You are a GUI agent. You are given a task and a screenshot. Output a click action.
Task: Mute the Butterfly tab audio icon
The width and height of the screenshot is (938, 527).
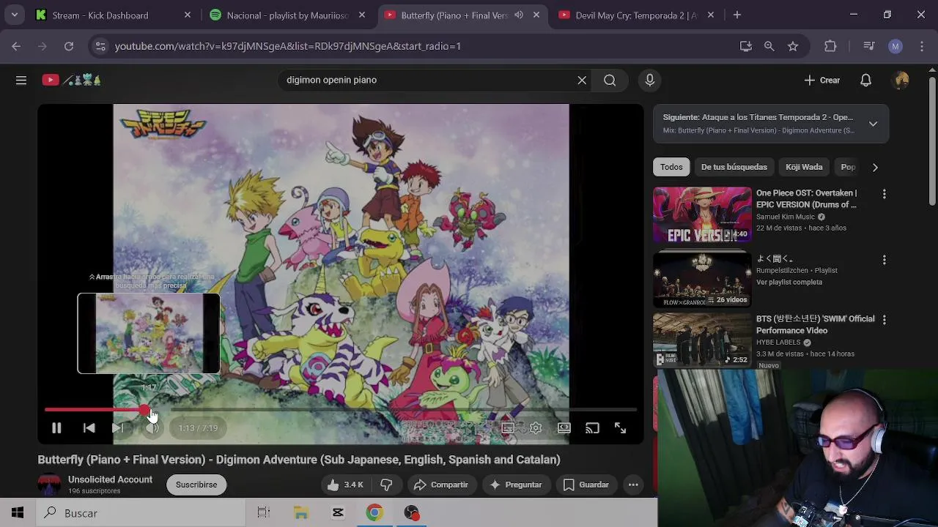[x=519, y=15]
